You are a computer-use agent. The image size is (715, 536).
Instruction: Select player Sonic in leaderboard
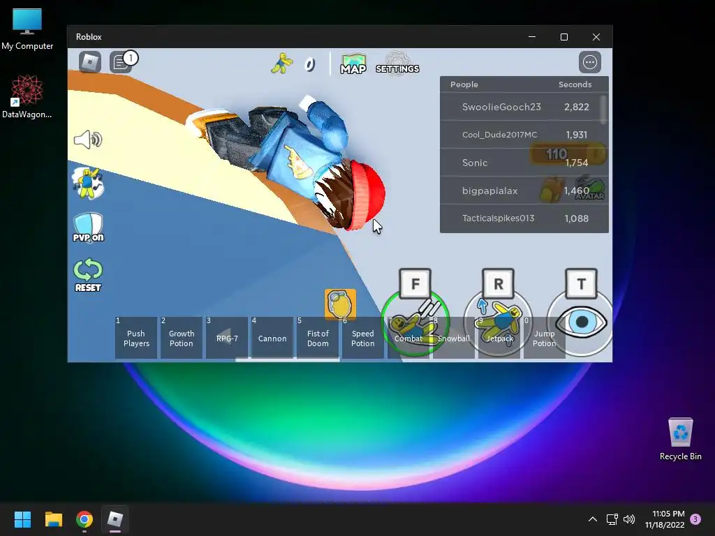coord(524,163)
